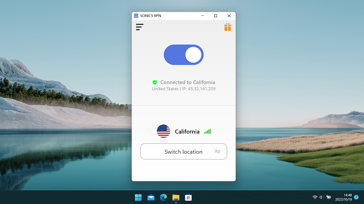Viewport: 364px width, 204px height.
Task: Open File Explorer from the taskbar
Action: 176,197
